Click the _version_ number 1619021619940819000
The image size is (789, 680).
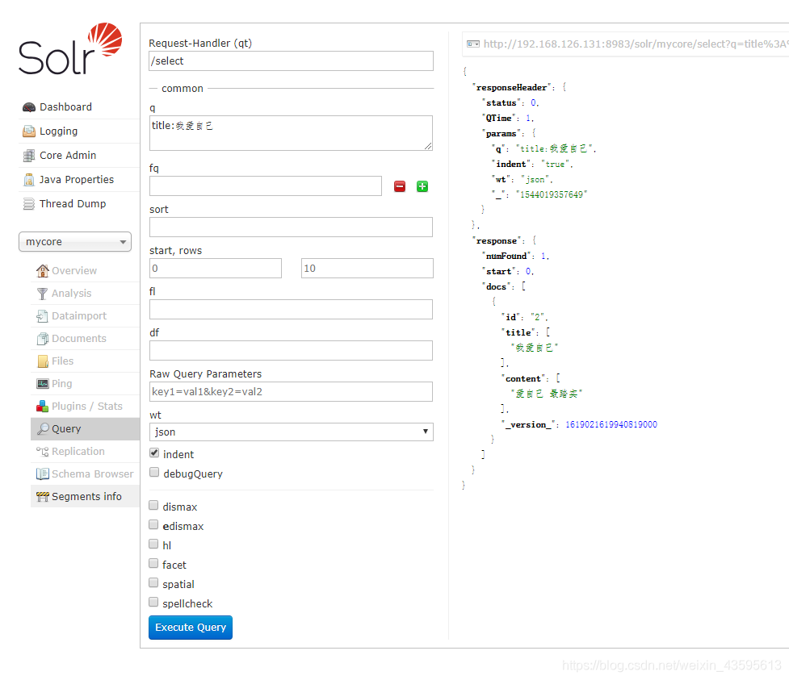[x=611, y=424]
